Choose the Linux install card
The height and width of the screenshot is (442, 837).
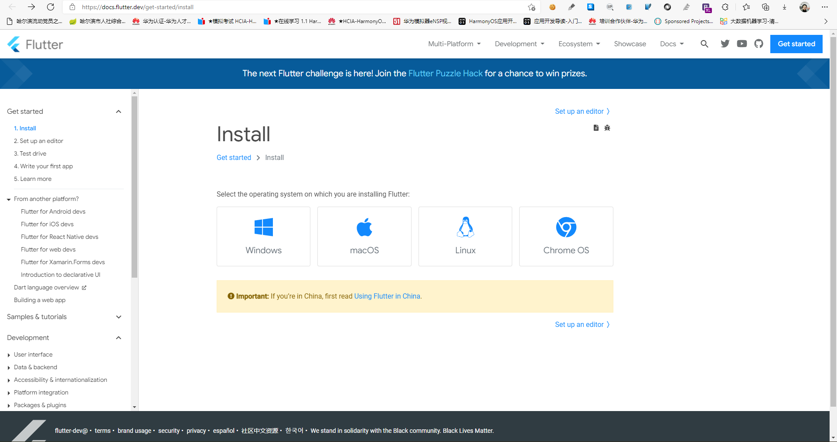click(x=465, y=236)
